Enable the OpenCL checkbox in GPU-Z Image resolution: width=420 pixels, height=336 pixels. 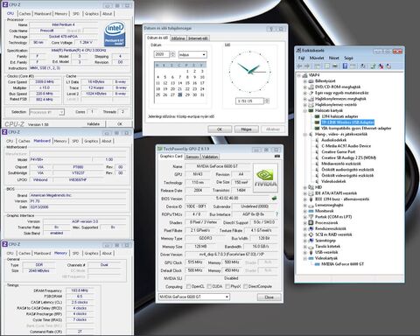coord(188,286)
